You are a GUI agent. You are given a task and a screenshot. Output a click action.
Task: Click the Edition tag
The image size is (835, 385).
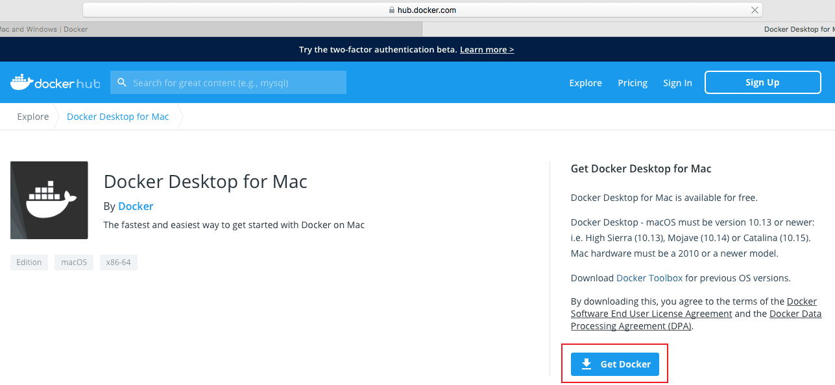click(x=29, y=262)
